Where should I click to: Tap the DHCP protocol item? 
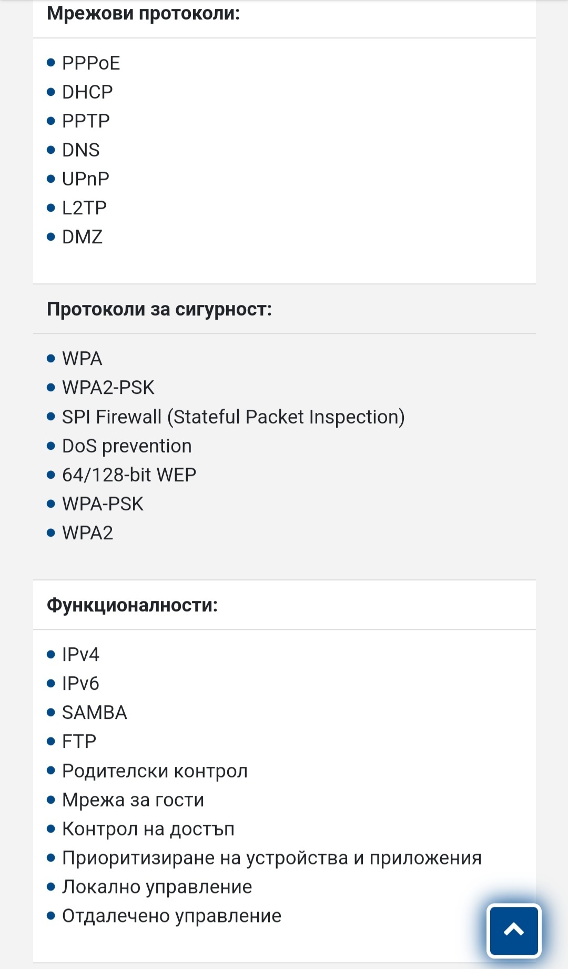pyautogui.click(x=87, y=92)
